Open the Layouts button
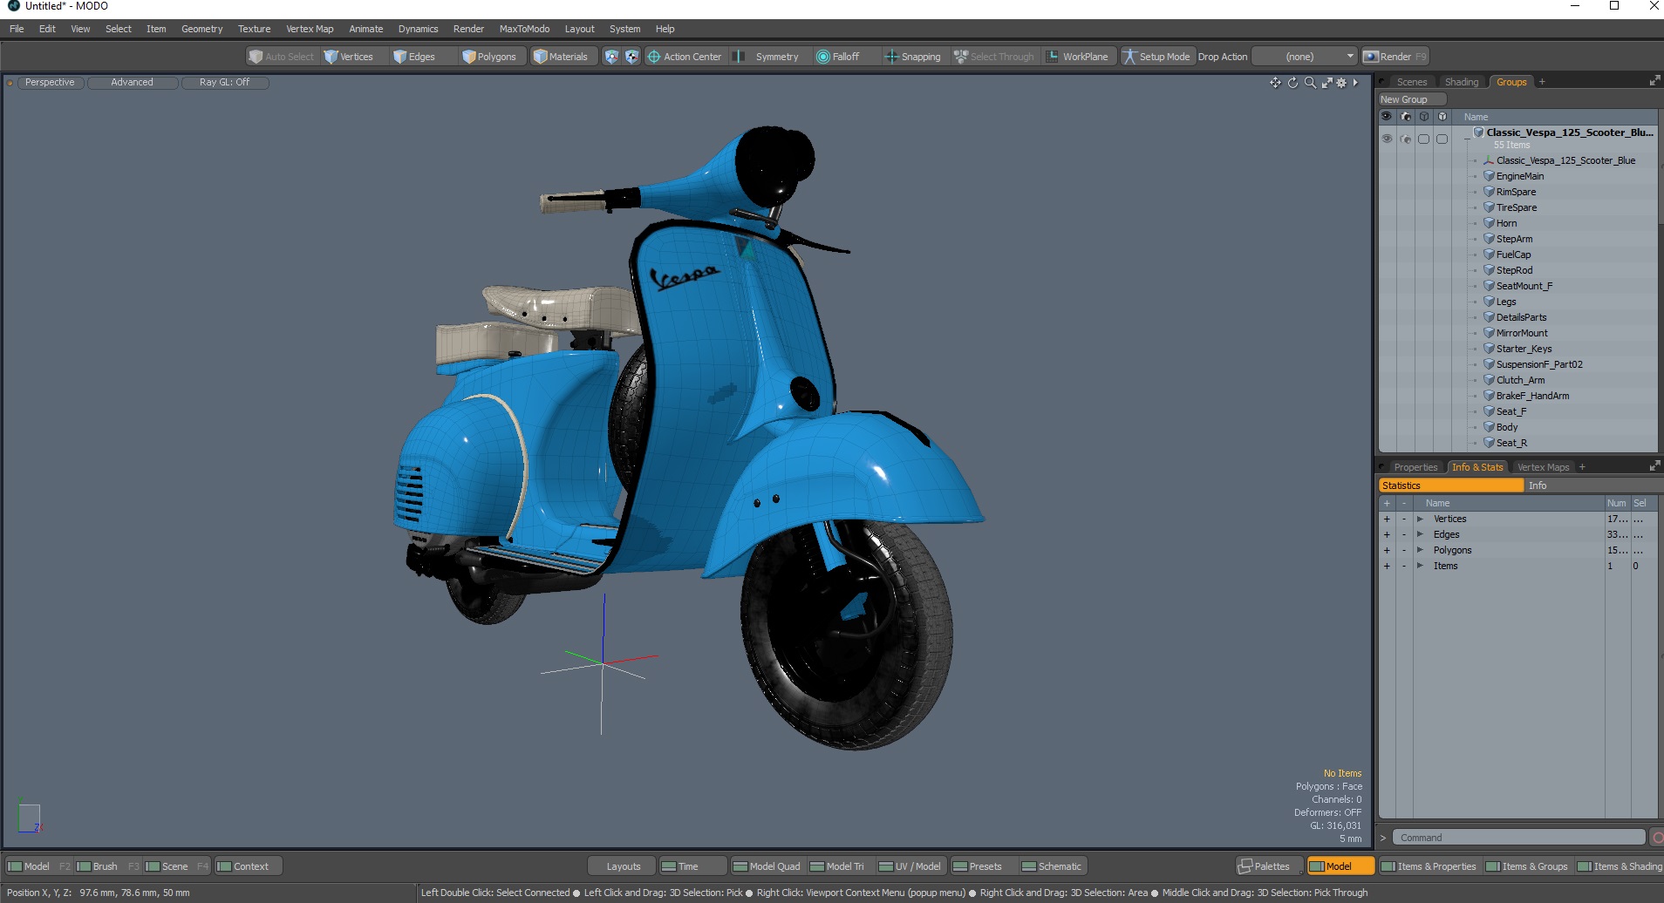Image resolution: width=1664 pixels, height=903 pixels. pos(623,866)
